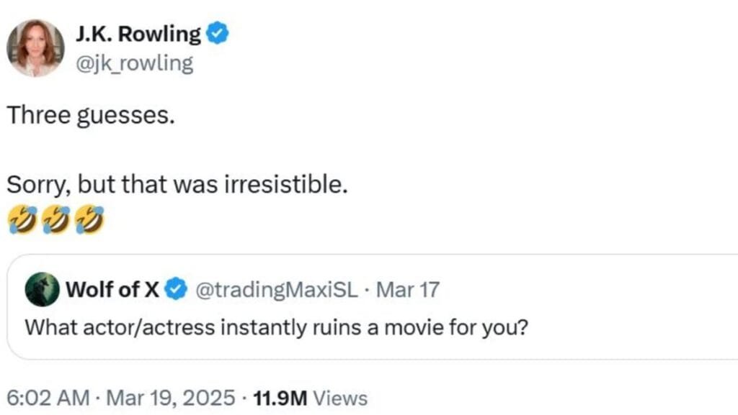Click "Sorry, but that was irresistible." text
The height and width of the screenshot is (415, 738).
coord(177,185)
